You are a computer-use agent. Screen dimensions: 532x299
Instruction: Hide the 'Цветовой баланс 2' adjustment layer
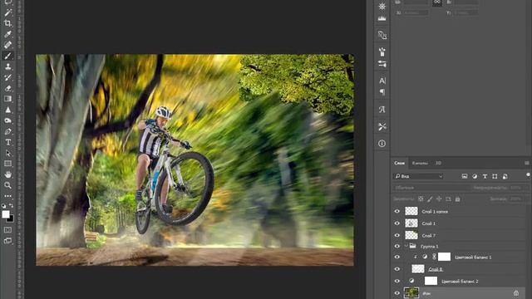coord(397,281)
